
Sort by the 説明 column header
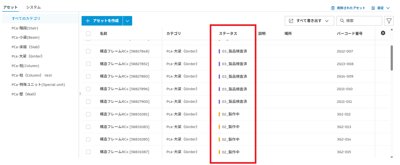click(262, 33)
